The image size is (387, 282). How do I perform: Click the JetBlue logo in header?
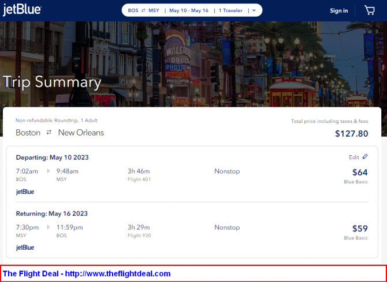pos(22,10)
